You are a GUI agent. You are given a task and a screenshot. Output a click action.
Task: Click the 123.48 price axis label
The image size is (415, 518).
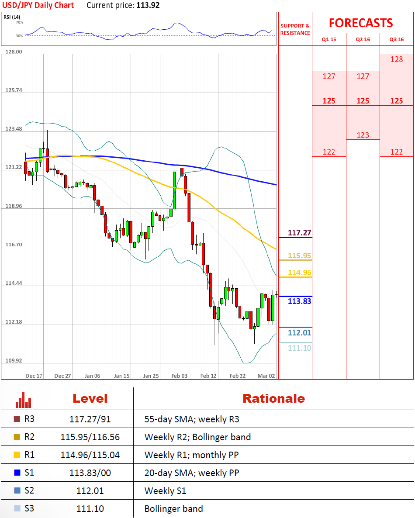click(x=14, y=129)
